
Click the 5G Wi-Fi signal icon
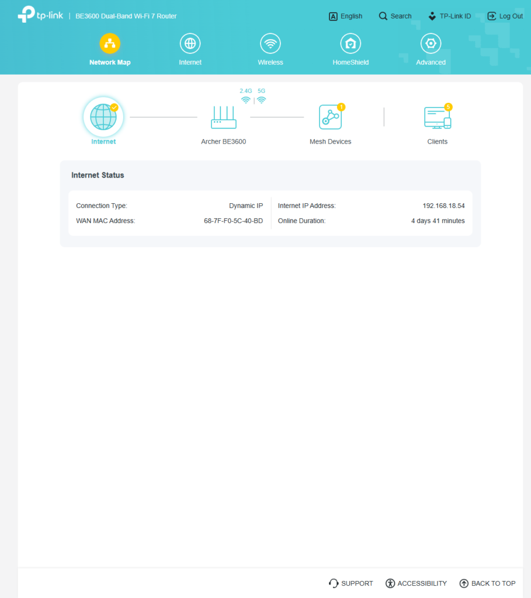tap(261, 100)
